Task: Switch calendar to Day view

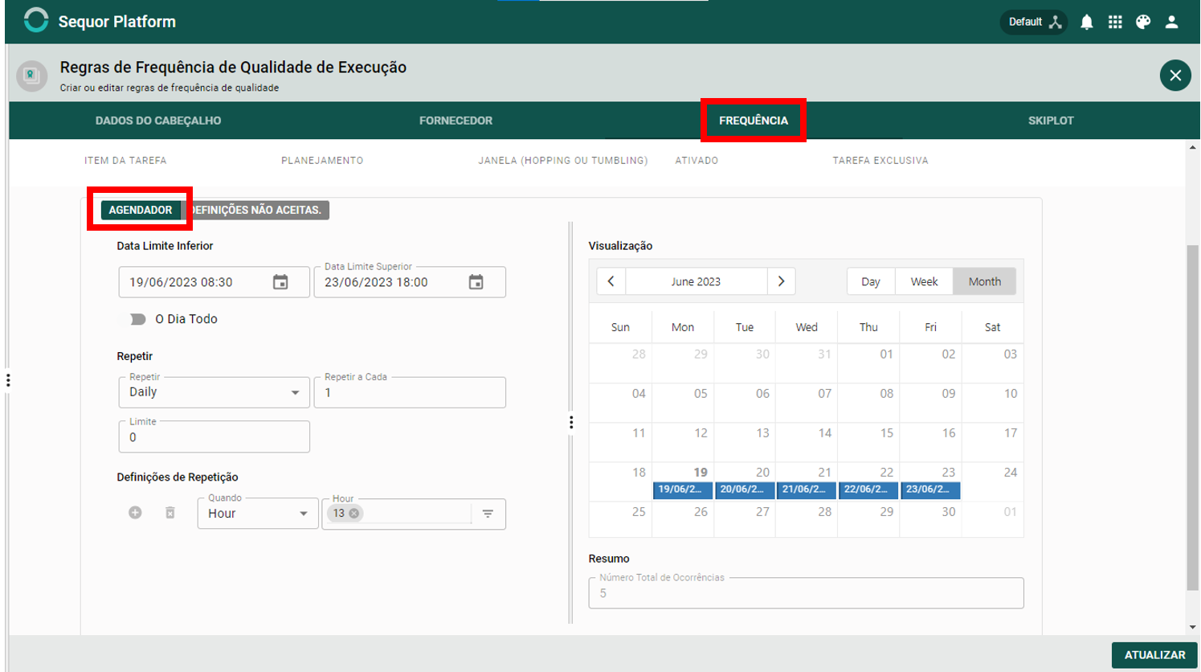Action: [x=871, y=281]
